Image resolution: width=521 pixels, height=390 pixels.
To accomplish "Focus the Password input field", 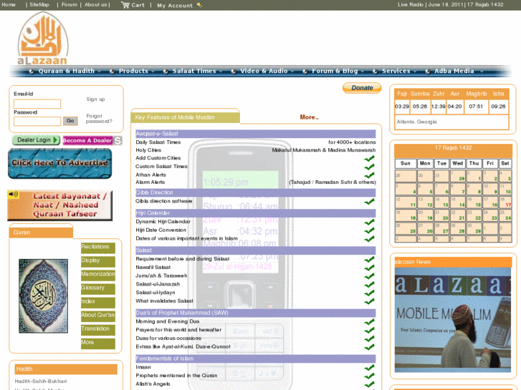I will (x=37, y=121).
